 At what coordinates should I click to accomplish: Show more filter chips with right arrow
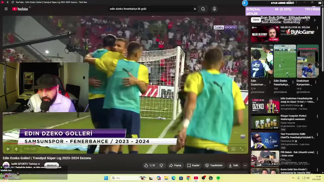315,20
